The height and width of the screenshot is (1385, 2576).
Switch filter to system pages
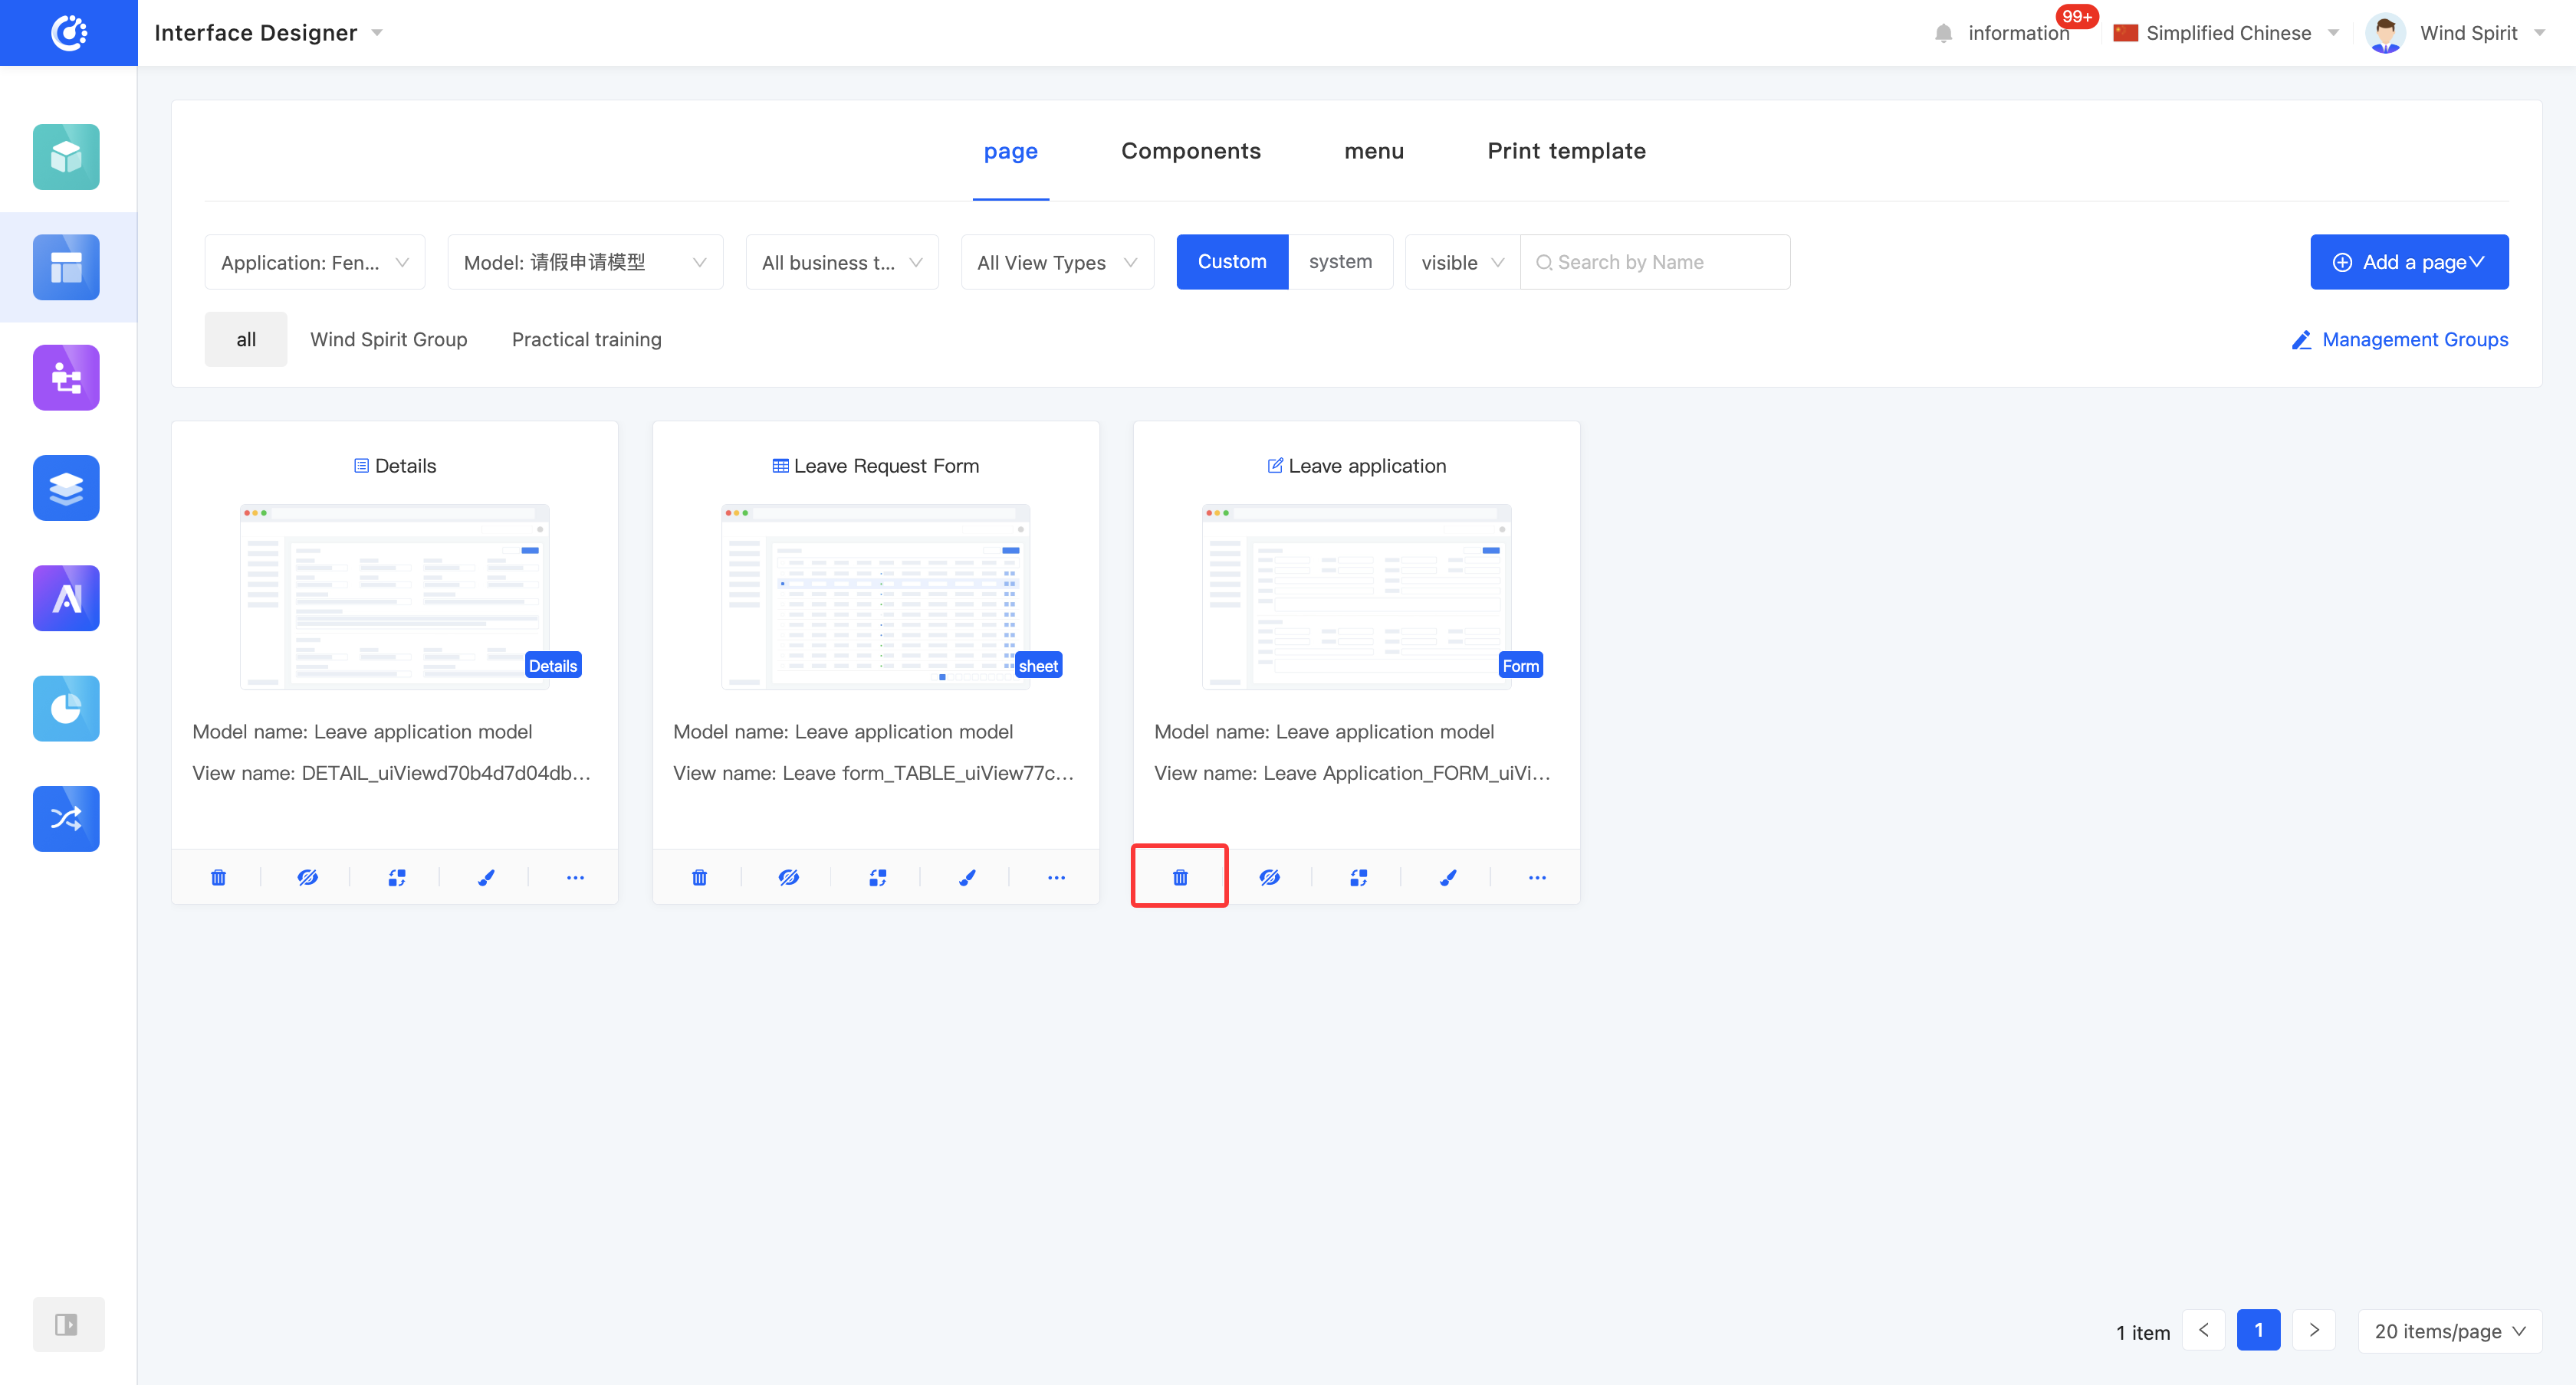point(1340,262)
